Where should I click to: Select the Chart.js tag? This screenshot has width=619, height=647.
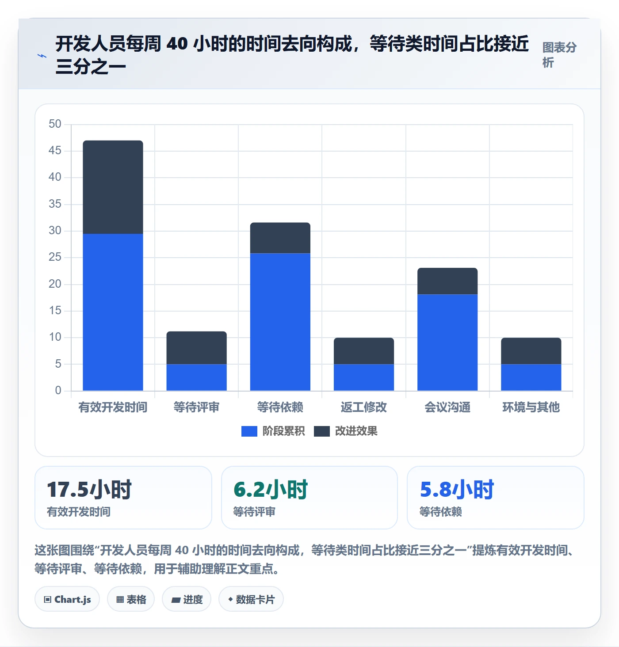click(x=67, y=599)
